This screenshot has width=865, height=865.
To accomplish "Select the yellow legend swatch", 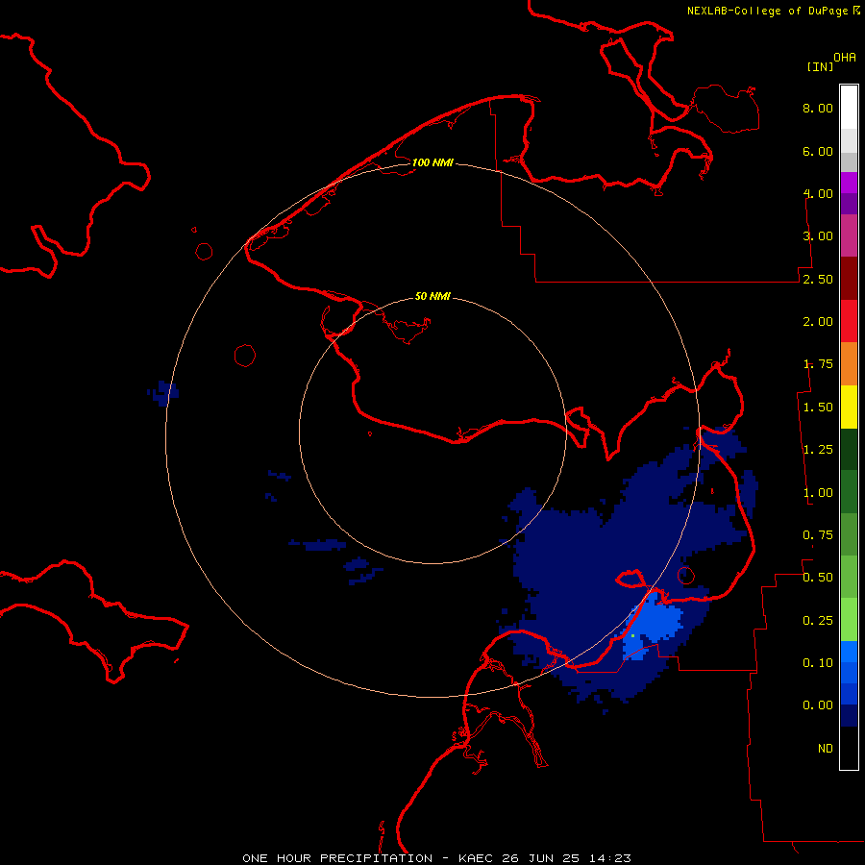I will click(849, 407).
